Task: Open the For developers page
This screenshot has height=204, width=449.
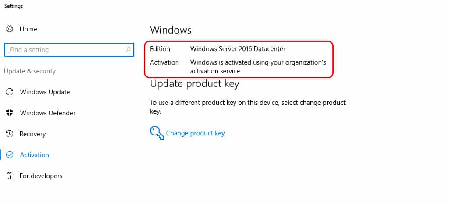Action: 41,176
